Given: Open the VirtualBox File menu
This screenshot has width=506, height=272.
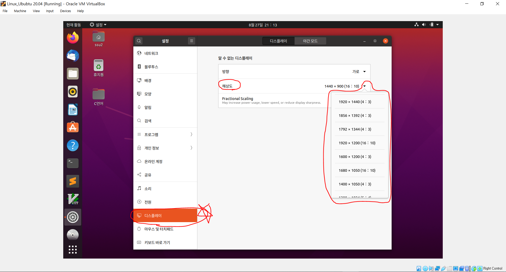Looking at the screenshot, I should (x=5, y=11).
